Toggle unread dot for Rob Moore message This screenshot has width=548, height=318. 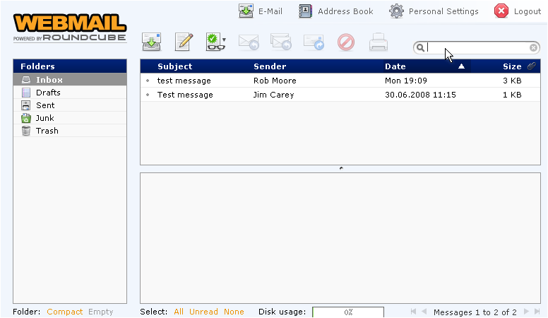click(x=148, y=81)
